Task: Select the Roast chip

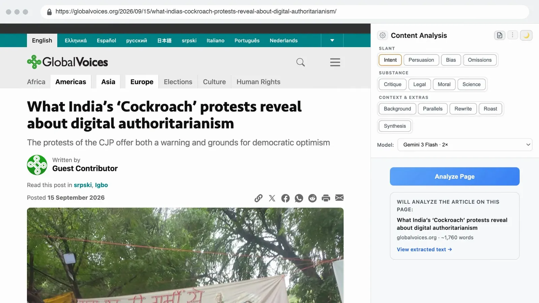Action: tap(490, 109)
